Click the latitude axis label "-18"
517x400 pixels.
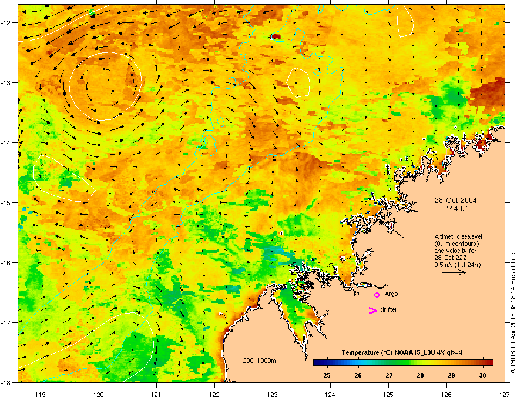click(x=6, y=382)
